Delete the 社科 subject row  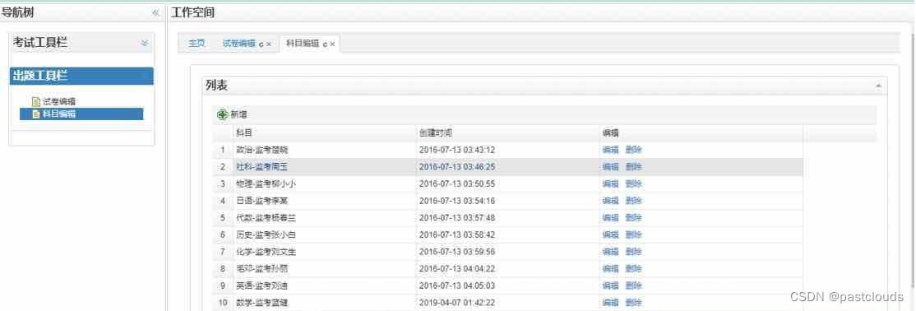click(633, 166)
